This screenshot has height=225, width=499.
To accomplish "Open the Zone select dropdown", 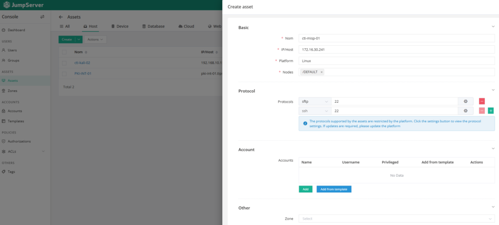I will [397, 219].
